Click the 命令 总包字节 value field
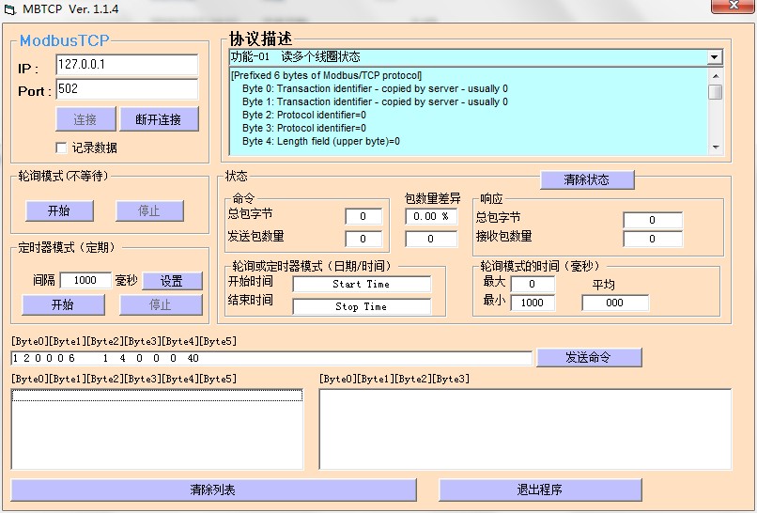The width and height of the screenshot is (757, 513). (363, 216)
